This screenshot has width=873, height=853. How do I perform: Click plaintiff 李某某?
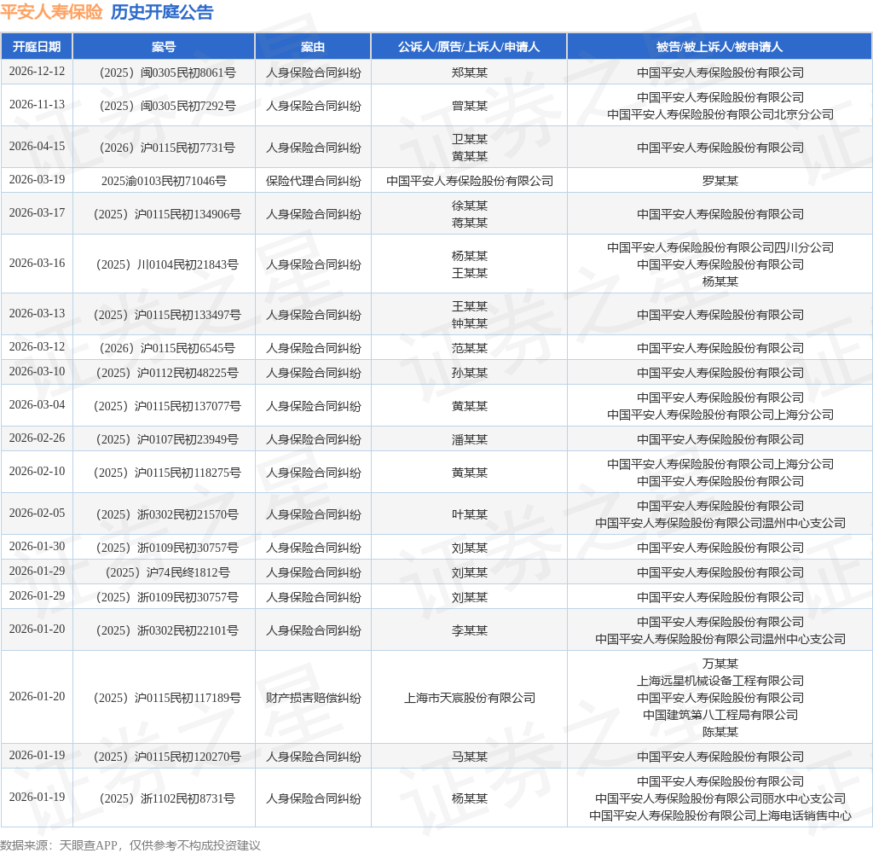click(470, 630)
